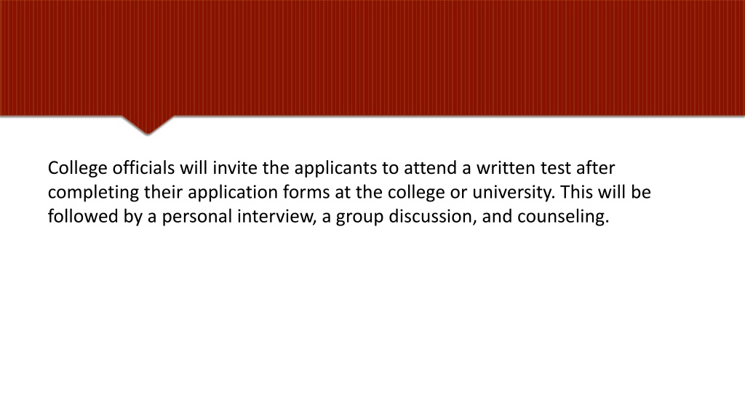Click the word "College" starting the paragraph
Screen dimensions: 745x419
[x=77, y=169]
